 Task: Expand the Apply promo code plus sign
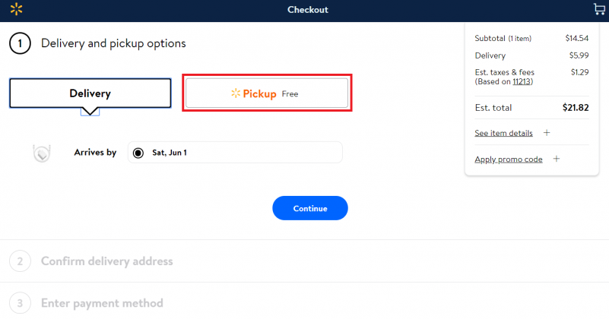[557, 159]
